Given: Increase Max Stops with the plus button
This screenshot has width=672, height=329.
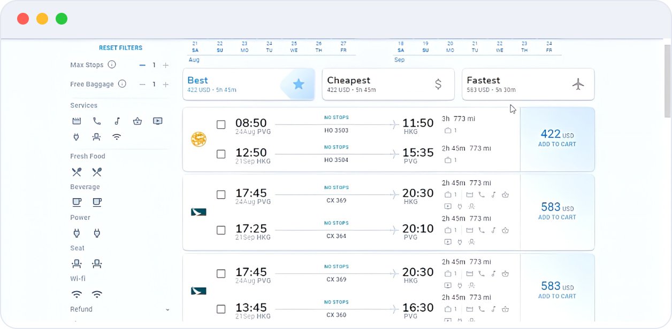Looking at the screenshot, I should click(166, 65).
